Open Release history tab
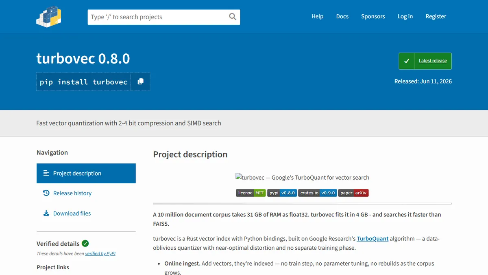 coord(86,193)
